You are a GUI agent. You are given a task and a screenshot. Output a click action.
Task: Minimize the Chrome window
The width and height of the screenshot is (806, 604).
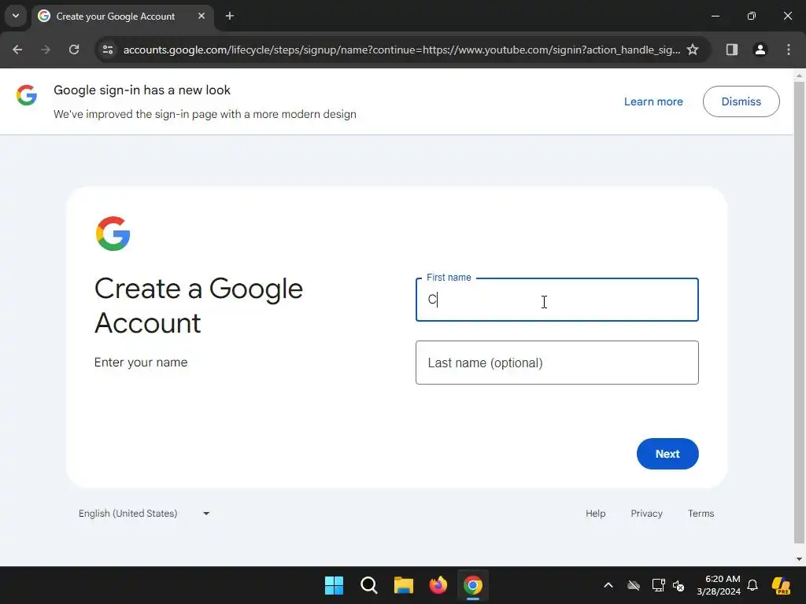pos(715,16)
